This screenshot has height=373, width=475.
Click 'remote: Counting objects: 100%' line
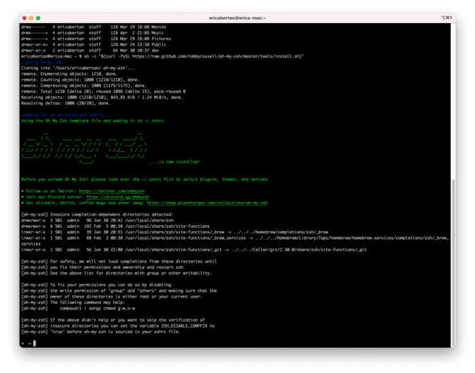80,79
